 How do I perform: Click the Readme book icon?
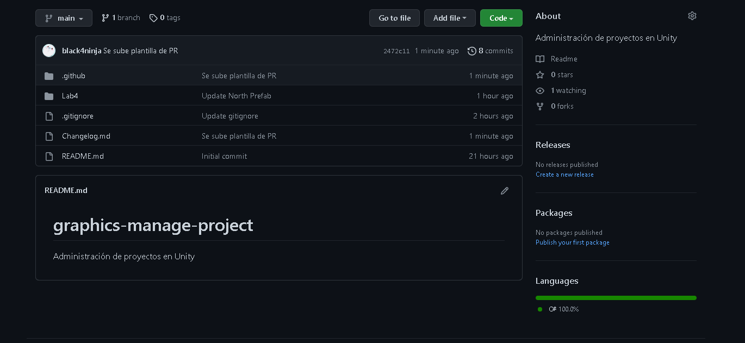click(540, 59)
